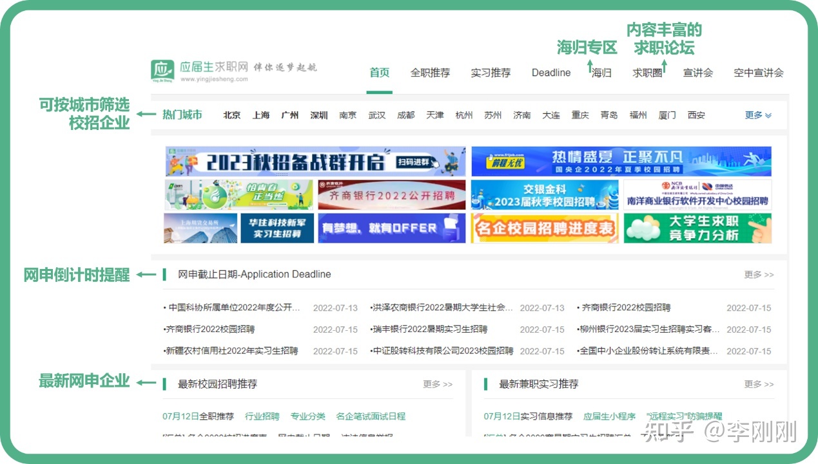Open the 洪泽农商银行2022暑期大学生社会 listing
This screenshot has height=464, width=818.
point(442,308)
